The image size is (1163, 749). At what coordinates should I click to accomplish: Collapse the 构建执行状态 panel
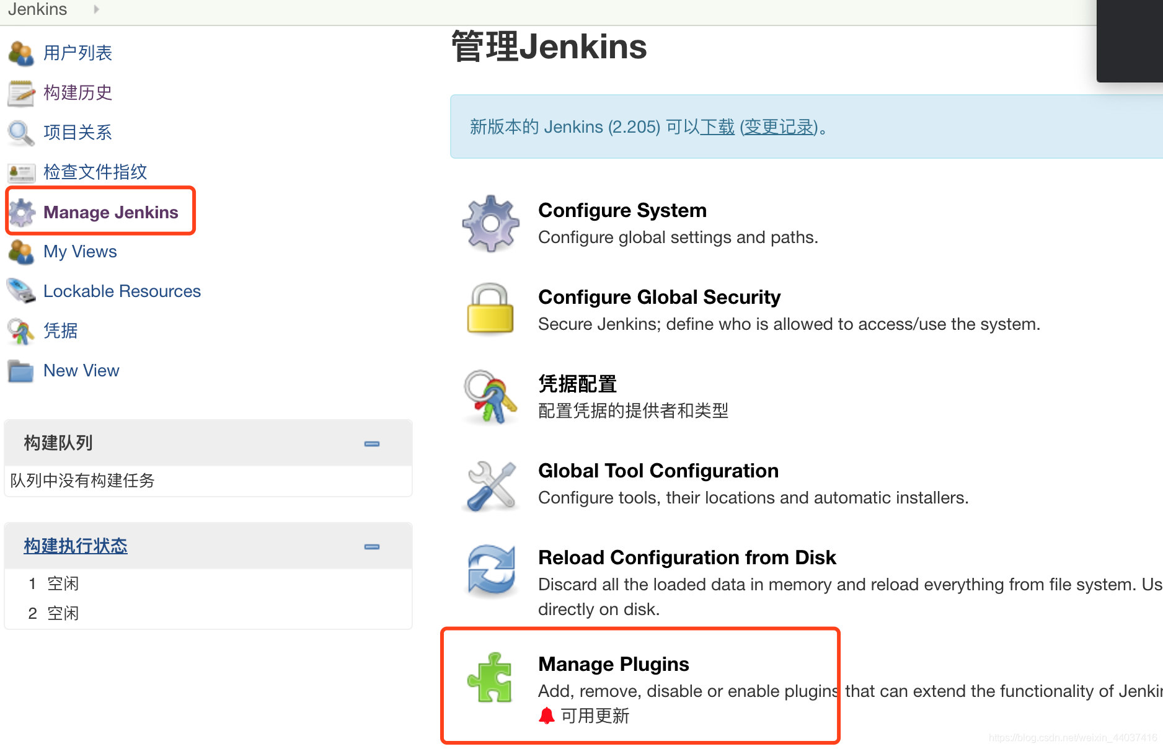[x=372, y=547]
